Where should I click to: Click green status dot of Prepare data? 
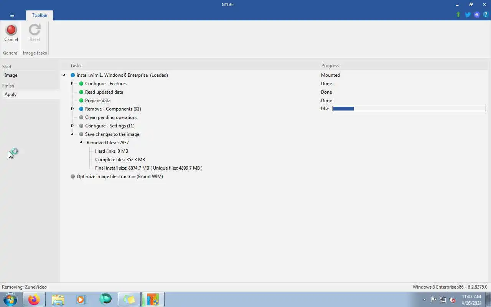coord(81,101)
